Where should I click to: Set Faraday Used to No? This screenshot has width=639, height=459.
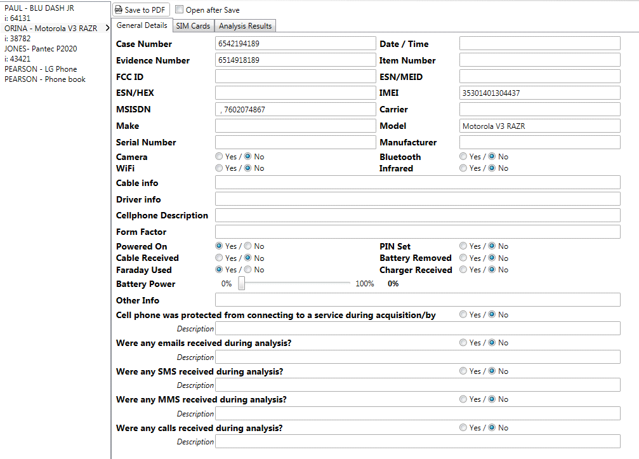pos(247,269)
